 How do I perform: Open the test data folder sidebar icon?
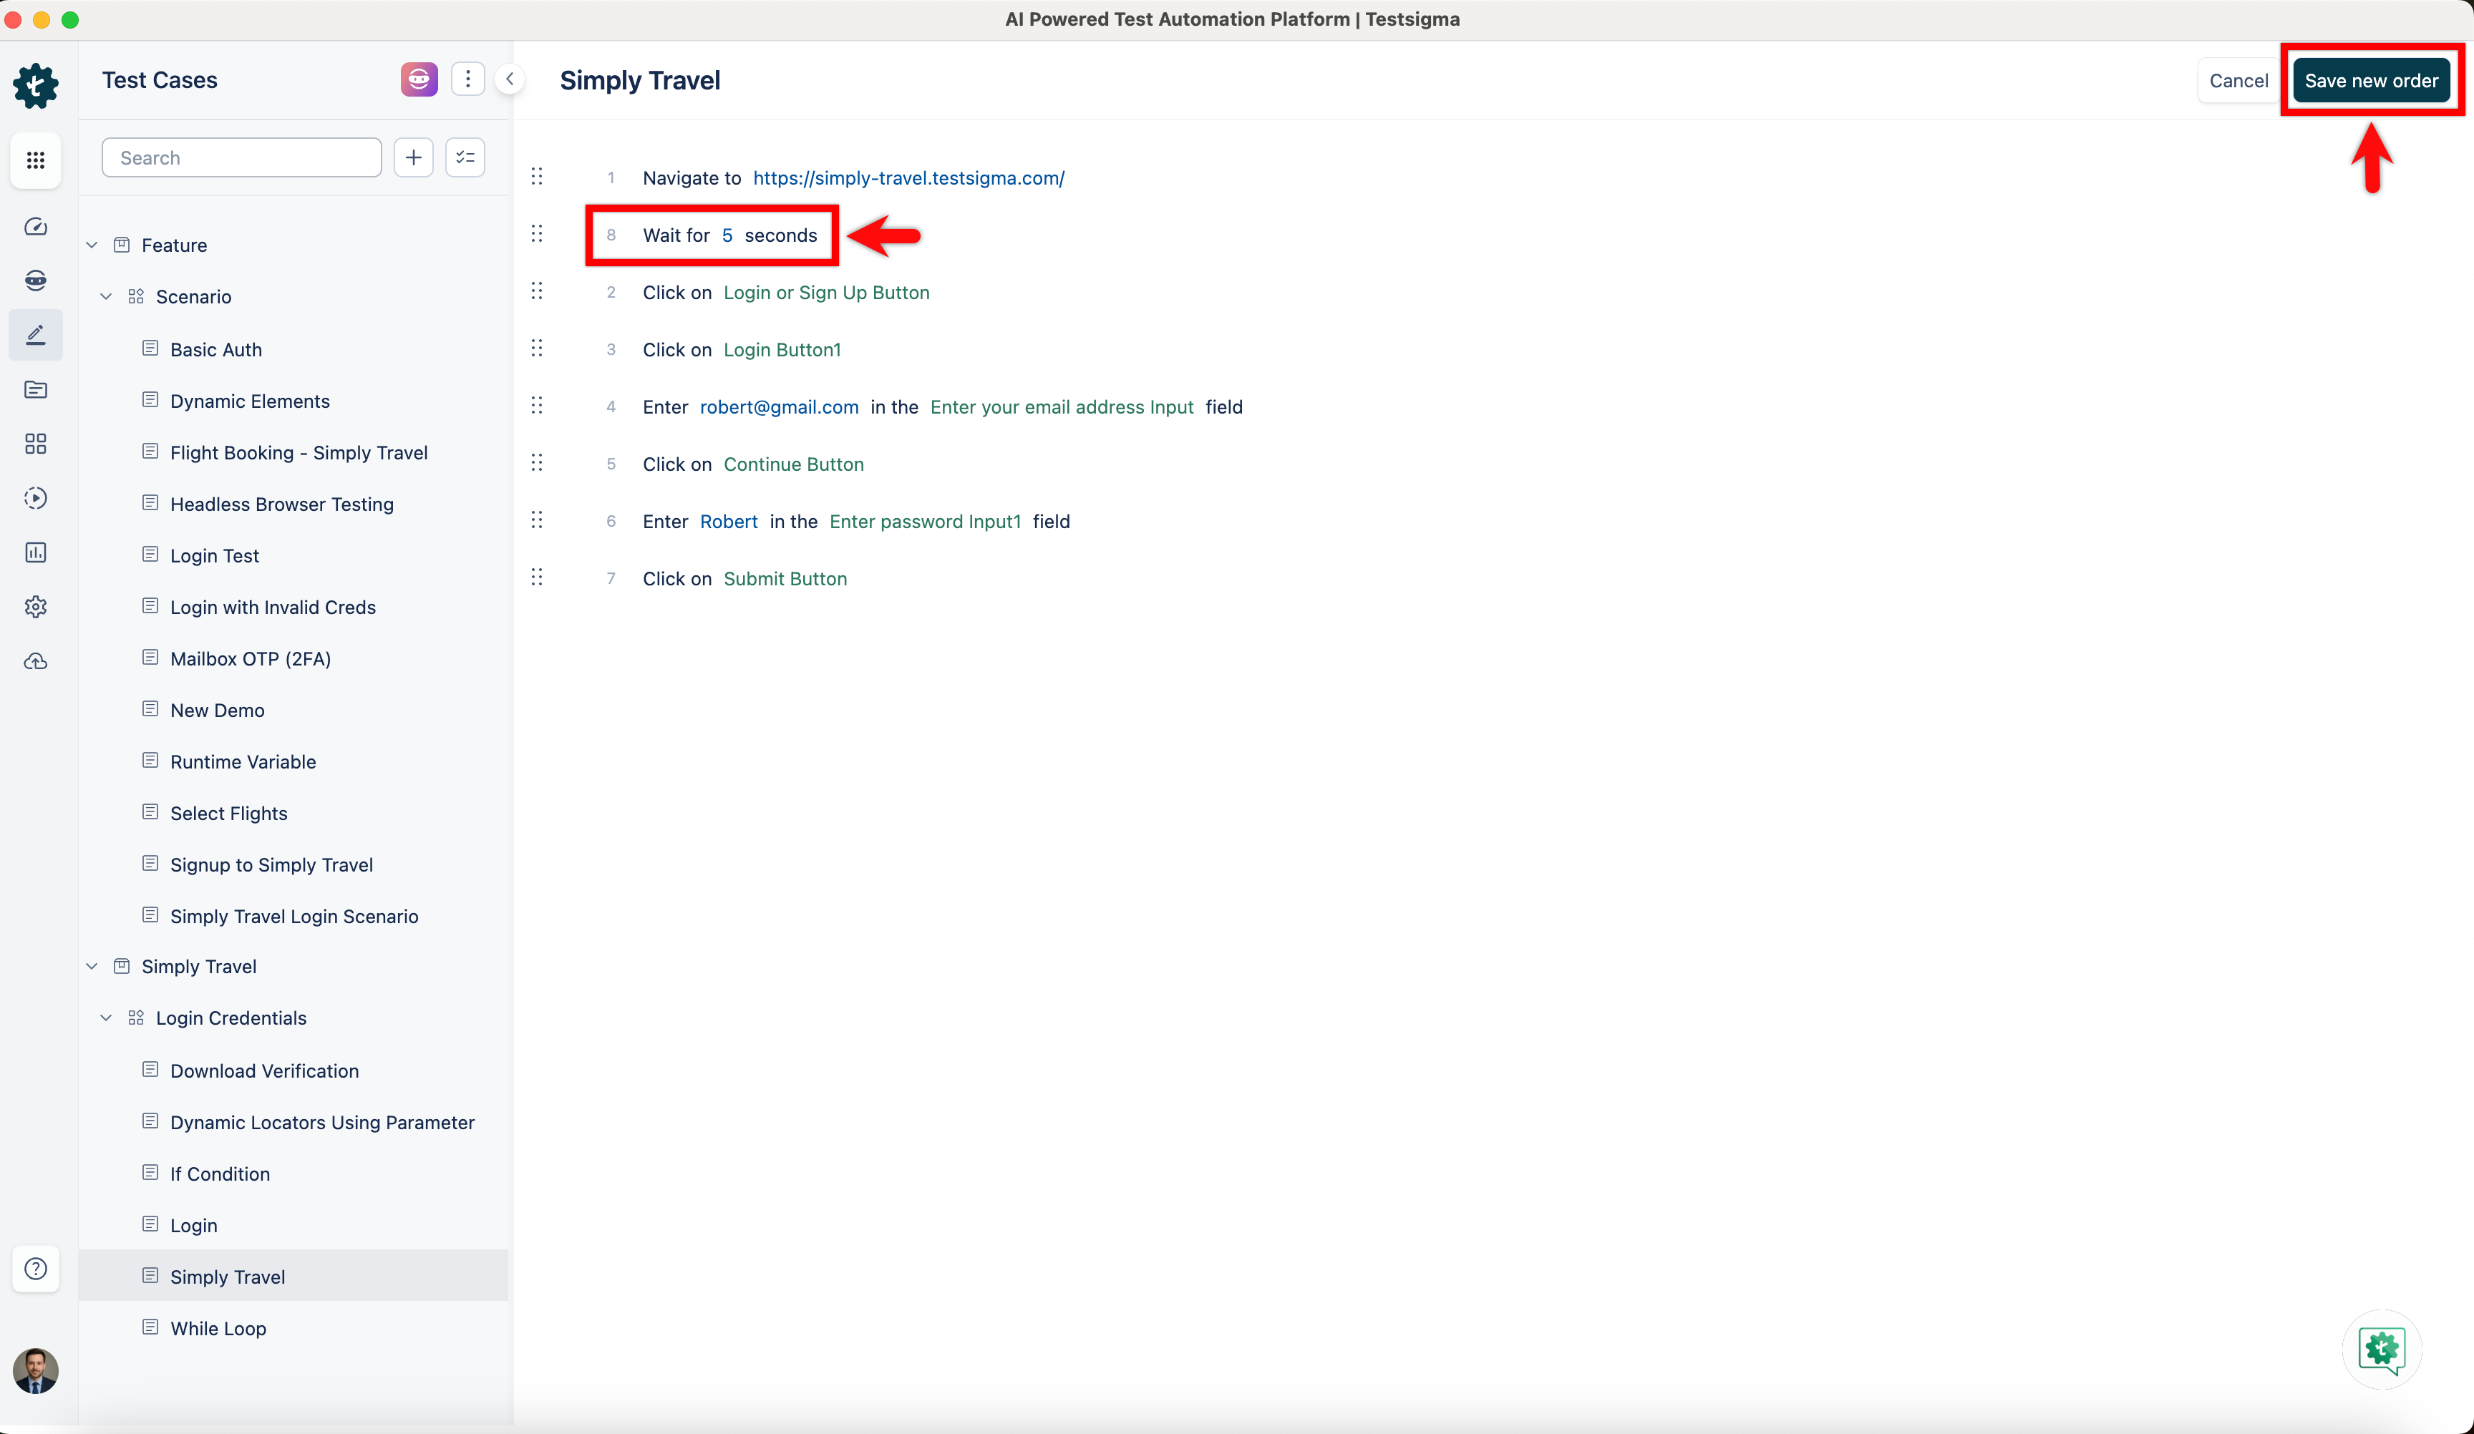[x=35, y=390]
